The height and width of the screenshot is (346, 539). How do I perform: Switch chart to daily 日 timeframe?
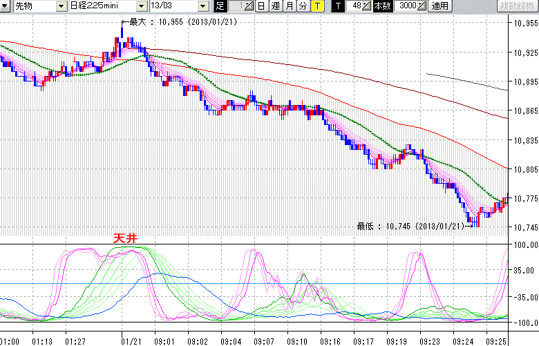point(261,6)
